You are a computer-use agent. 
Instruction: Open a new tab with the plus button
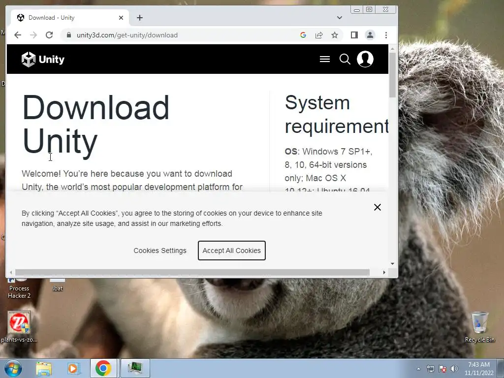[139, 18]
